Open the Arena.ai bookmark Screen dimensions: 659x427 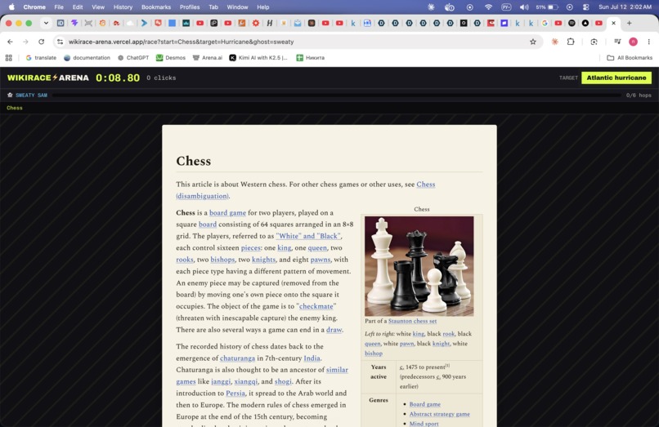click(x=208, y=57)
